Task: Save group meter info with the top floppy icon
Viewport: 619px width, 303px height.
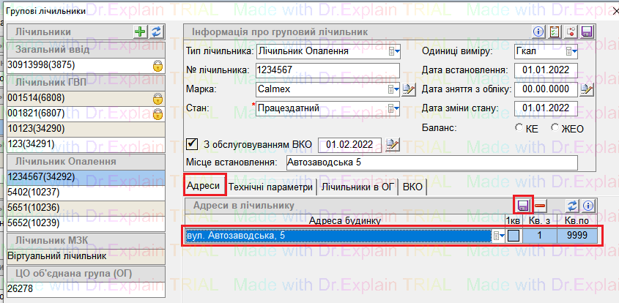Action: coord(587,31)
